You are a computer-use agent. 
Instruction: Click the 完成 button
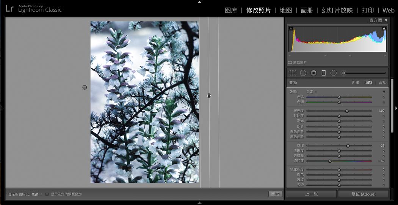(x=275, y=194)
